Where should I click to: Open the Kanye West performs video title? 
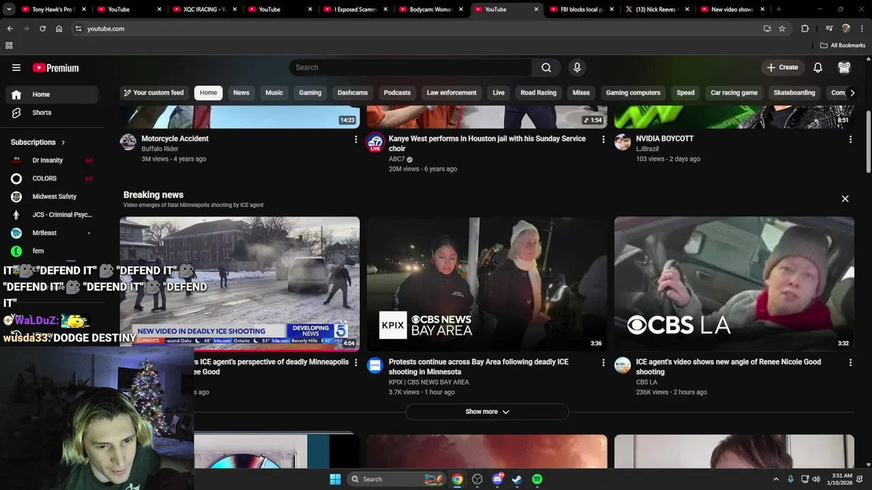pos(487,144)
